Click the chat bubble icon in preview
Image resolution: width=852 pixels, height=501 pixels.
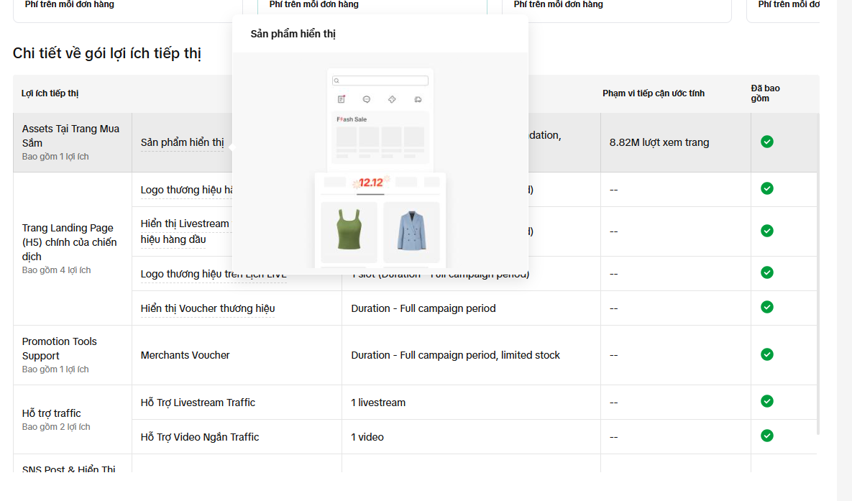(x=367, y=99)
